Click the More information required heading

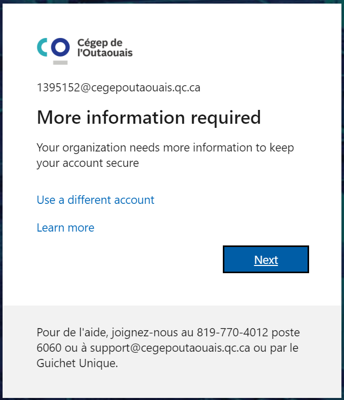pos(149,118)
